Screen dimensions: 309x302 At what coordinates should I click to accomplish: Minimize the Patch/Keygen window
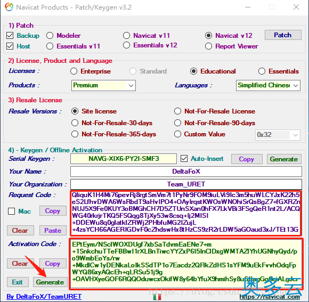click(248, 7)
